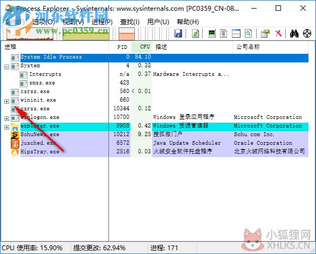
Task: Open the 选项(O) menu
Action: [x=44, y=22]
